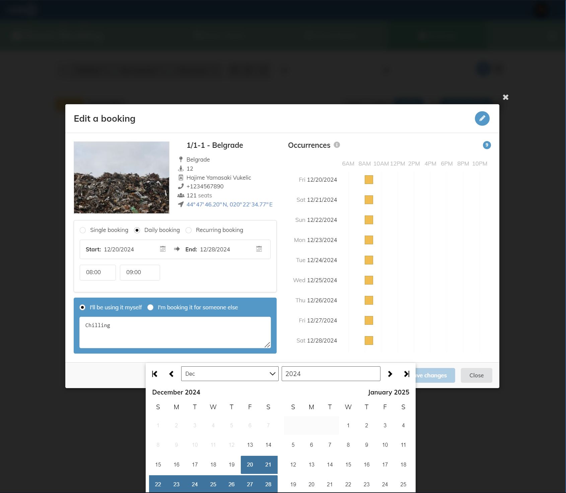Click the December 2024 month heading
Screen dimensions: 566x493
176,392
